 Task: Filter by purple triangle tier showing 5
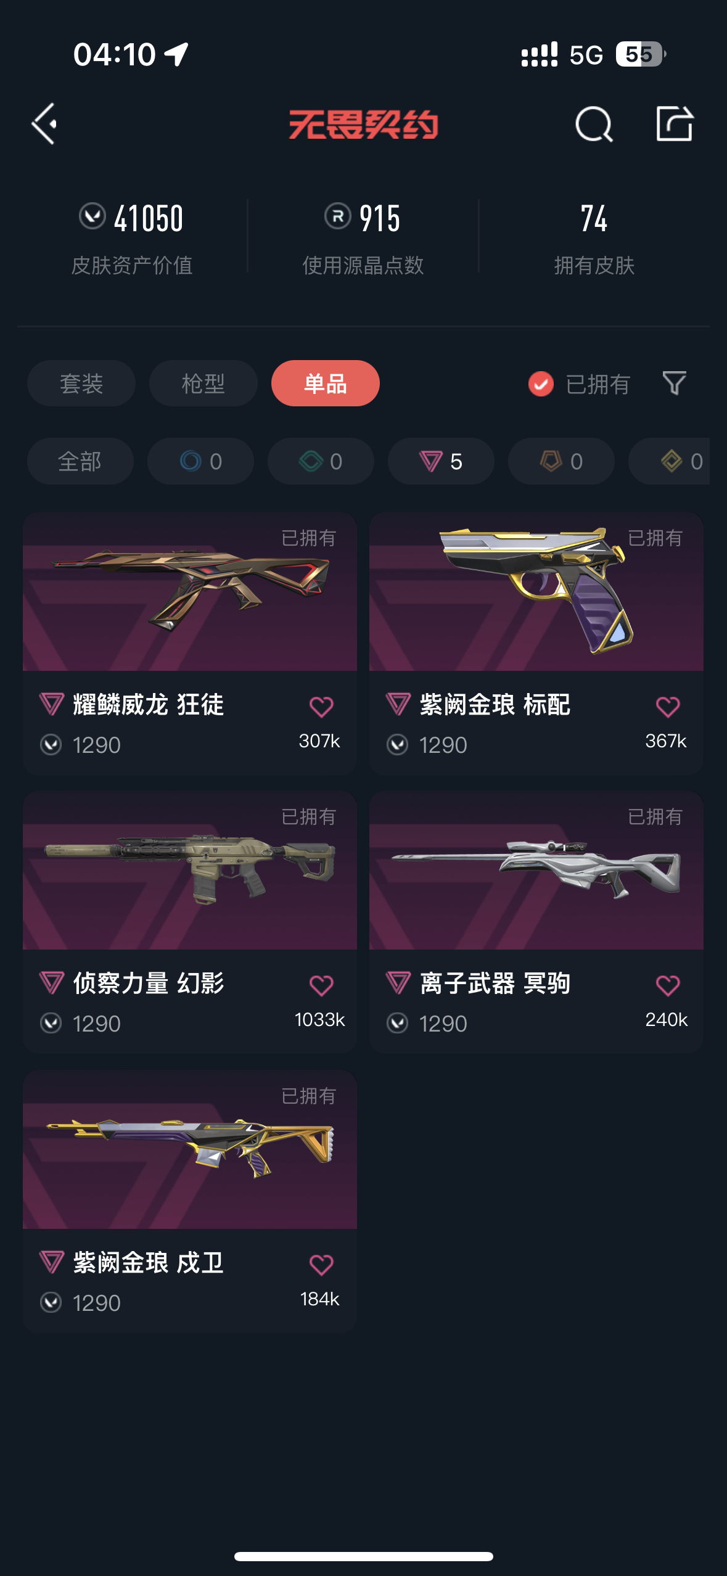pyautogui.click(x=441, y=461)
